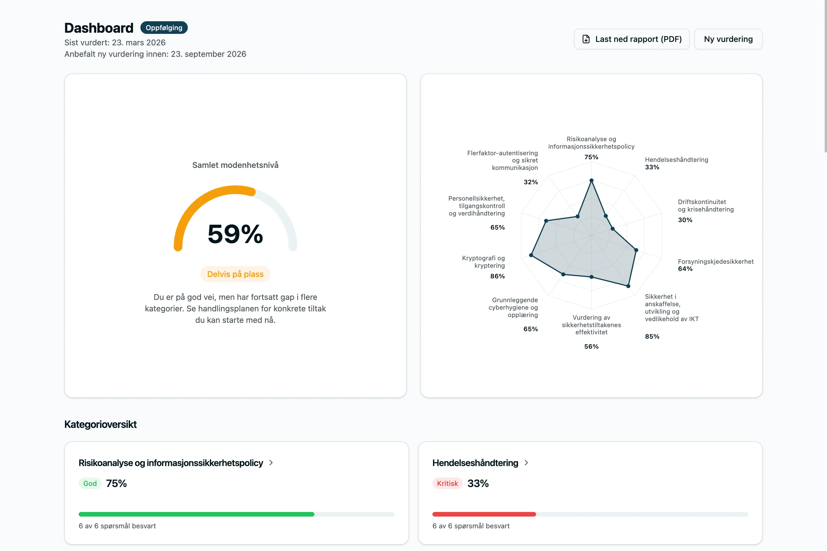Image resolution: width=827 pixels, height=551 pixels.
Task: Open the Risikoanalyse category via its chevron
Action: 271,463
